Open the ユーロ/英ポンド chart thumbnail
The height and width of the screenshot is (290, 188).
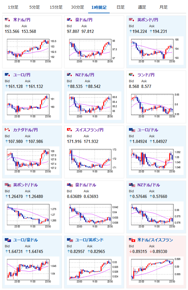(x=94, y=271)
